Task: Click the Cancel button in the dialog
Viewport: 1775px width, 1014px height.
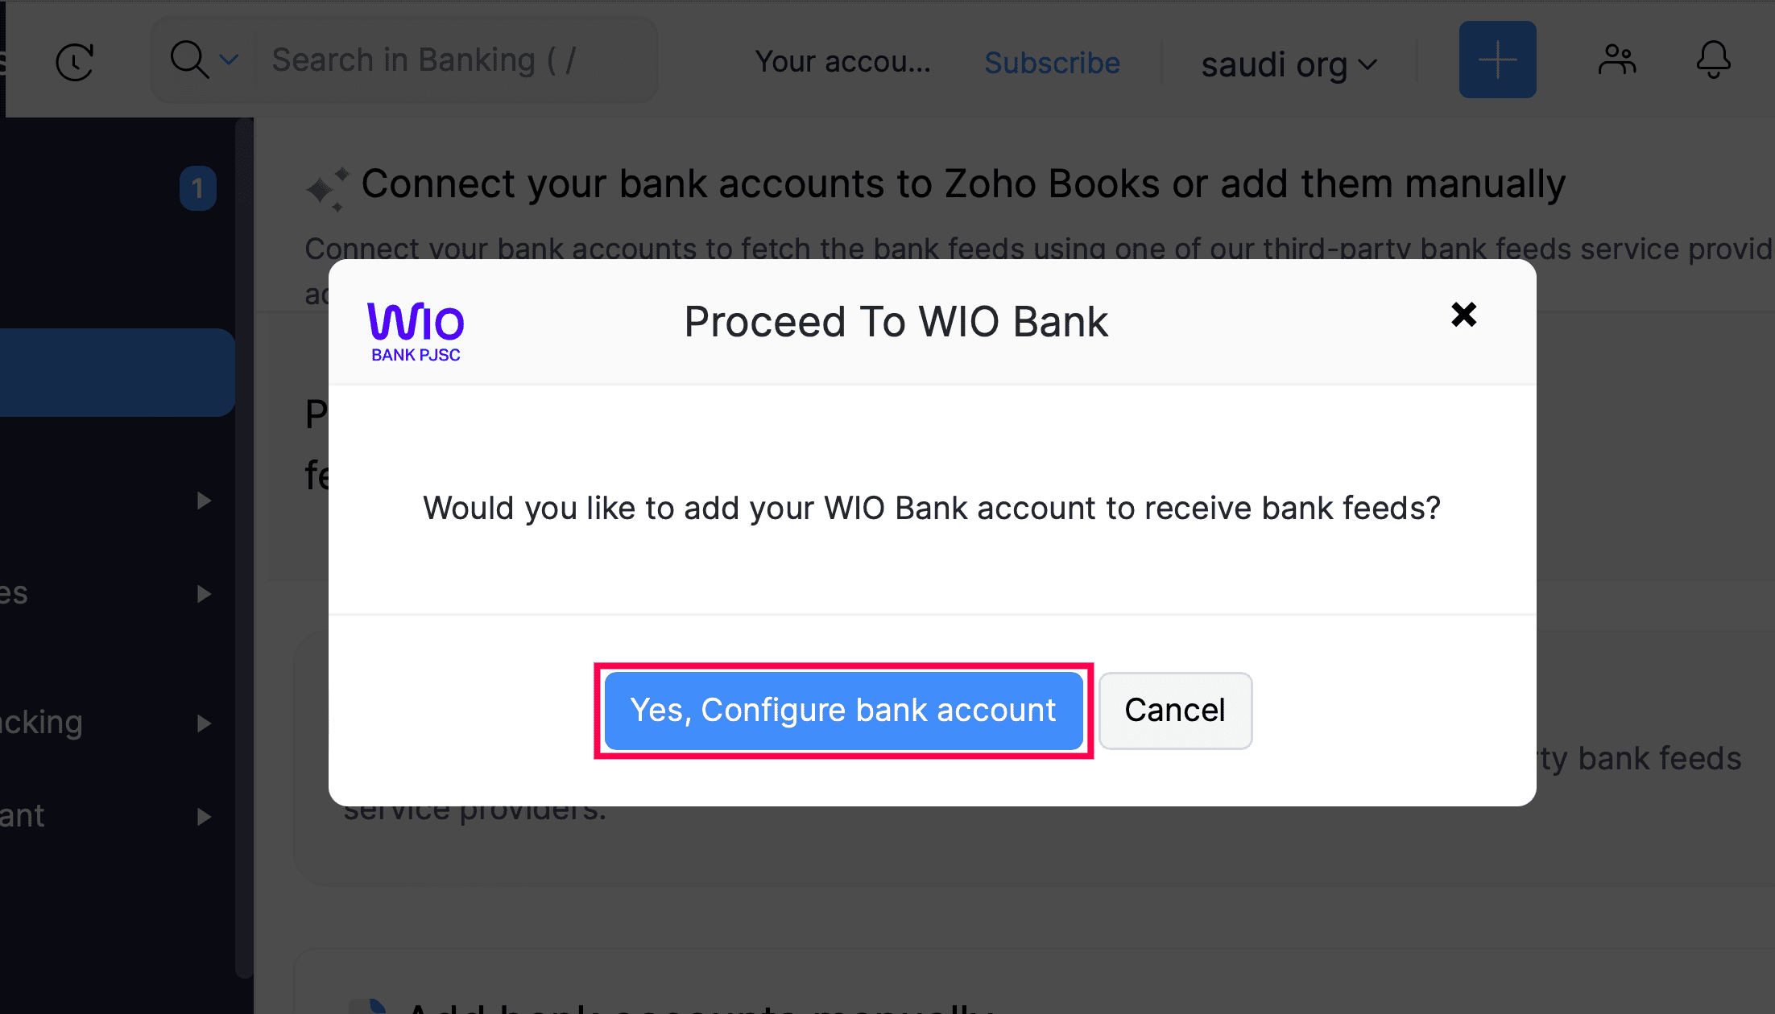Action: click(1175, 711)
